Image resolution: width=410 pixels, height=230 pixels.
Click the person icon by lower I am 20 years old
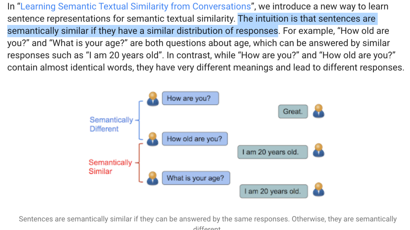pyautogui.click(x=318, y=189)
